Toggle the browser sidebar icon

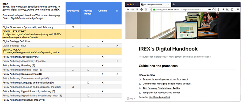[232, 10]
